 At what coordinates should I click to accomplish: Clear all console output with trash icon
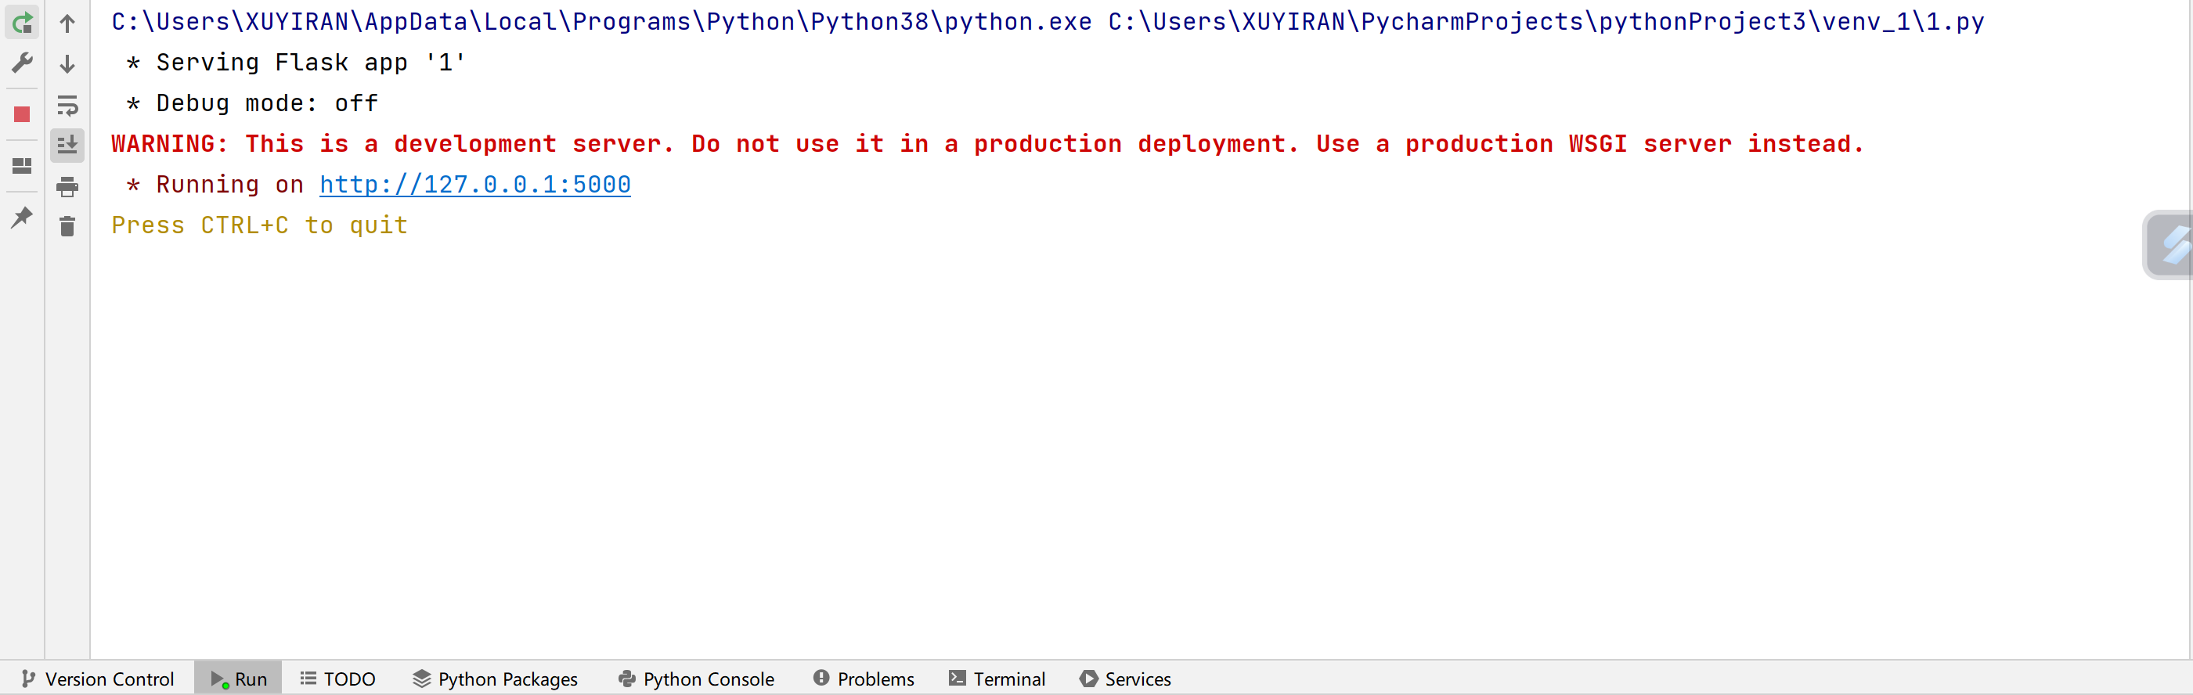pos(67,226)
